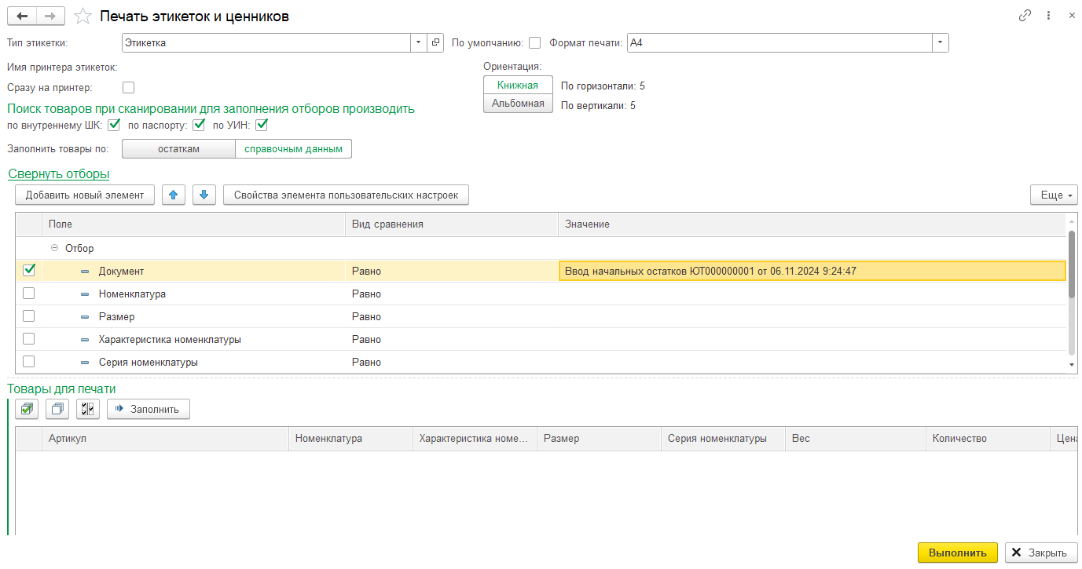
Task: Select Книжная orientation
Action: point(518,86)
